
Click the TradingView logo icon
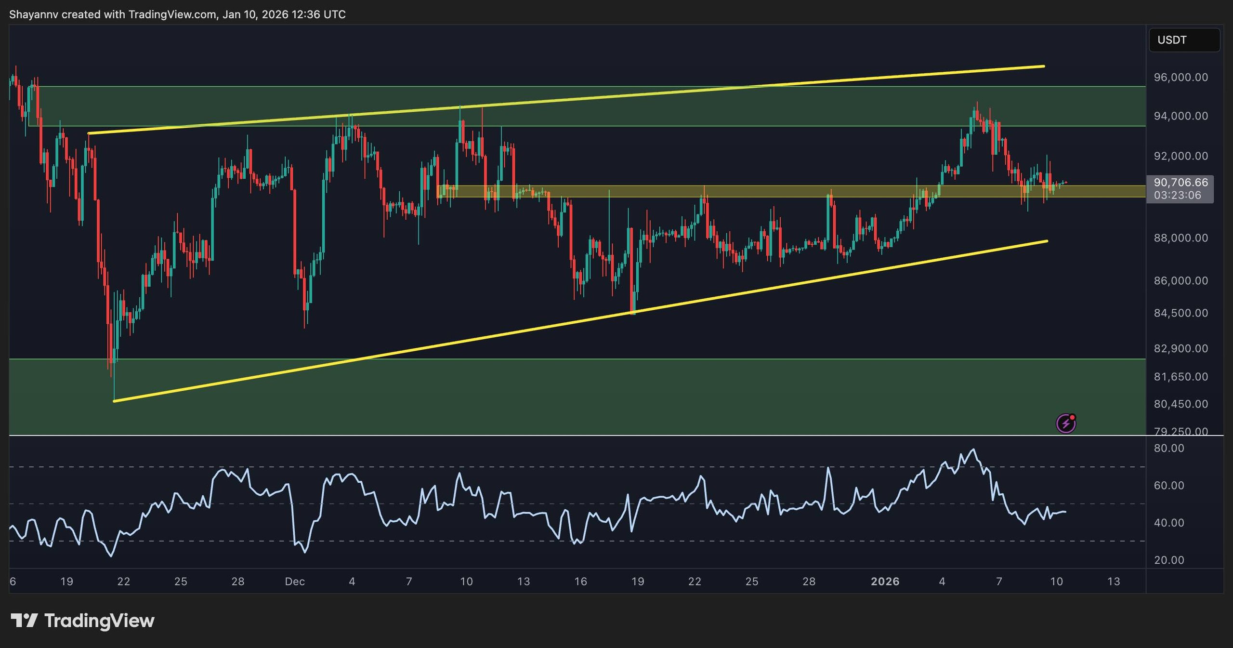(x=24, y=621)
